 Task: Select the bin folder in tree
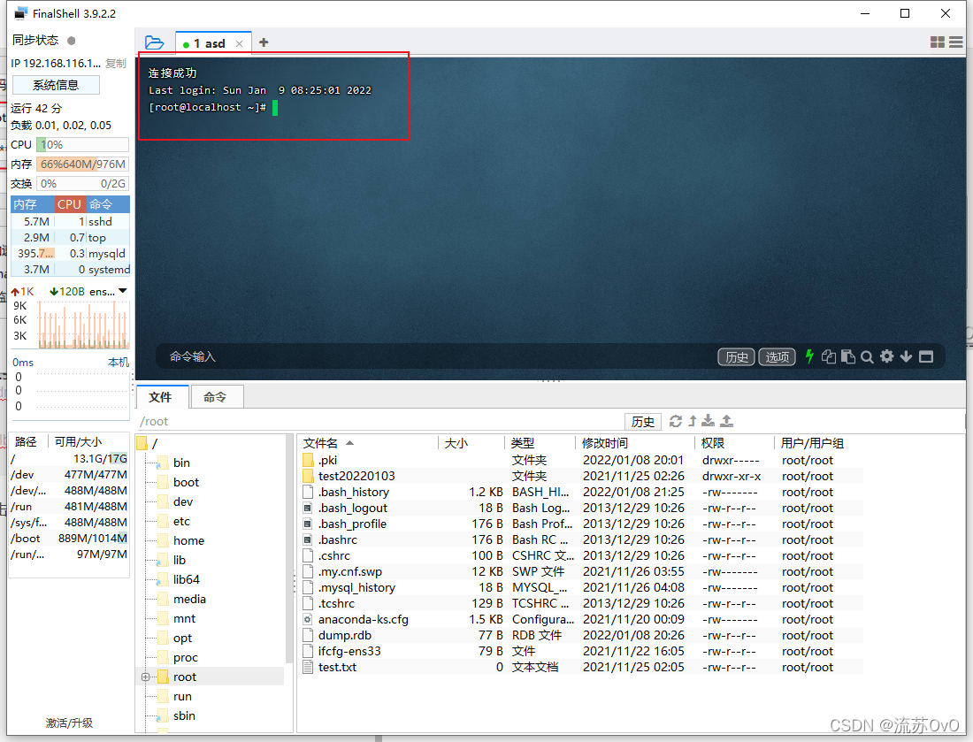[181, 463]
